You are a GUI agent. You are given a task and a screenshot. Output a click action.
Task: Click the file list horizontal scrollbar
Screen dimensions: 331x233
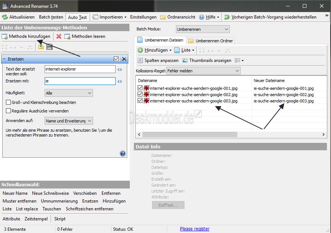[x=190, y=134]
